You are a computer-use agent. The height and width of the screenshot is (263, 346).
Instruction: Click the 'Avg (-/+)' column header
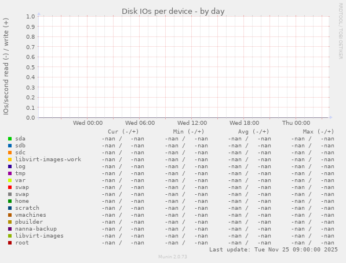click(x=253, y=132)
